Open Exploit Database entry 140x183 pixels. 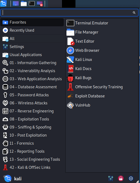tap(102, 96)
